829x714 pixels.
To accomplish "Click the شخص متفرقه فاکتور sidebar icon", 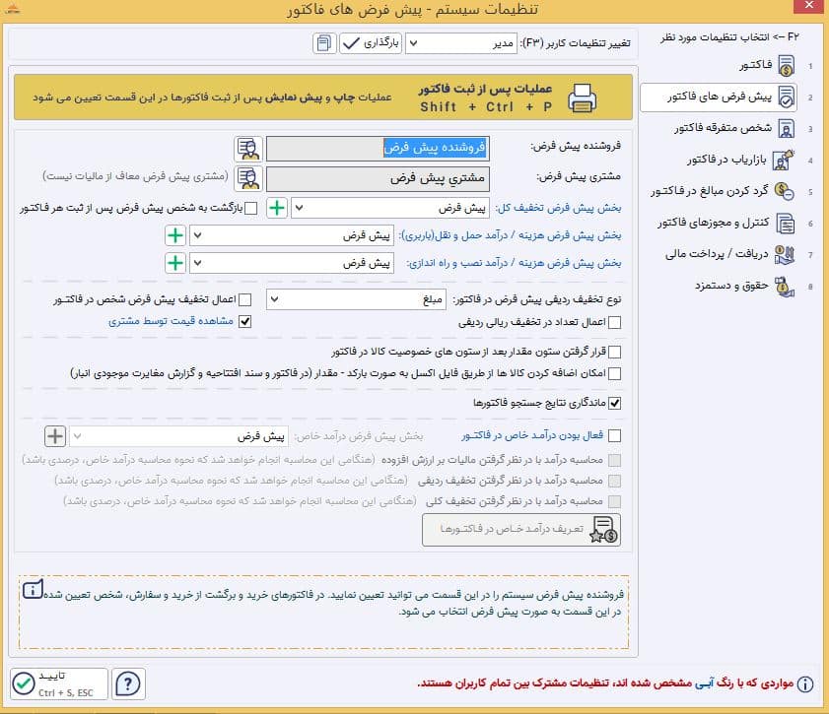I will 786,129.
